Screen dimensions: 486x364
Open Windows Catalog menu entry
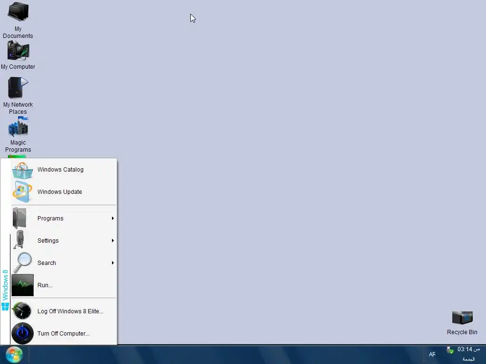click(x=64, y=170)
